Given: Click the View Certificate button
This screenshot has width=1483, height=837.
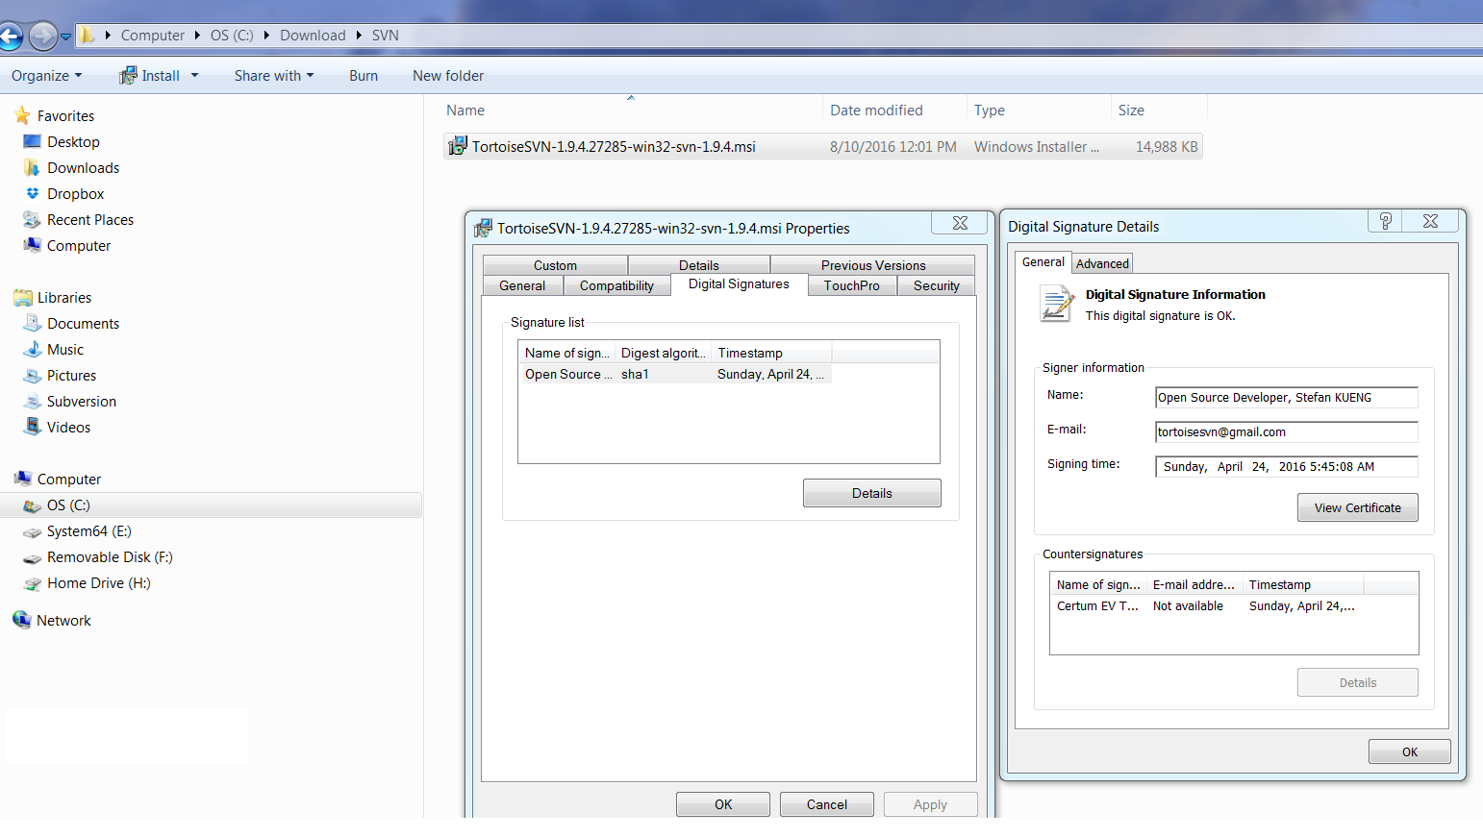Looking at the screenshot, I should pyautogui.click(x=1358, y=507).
